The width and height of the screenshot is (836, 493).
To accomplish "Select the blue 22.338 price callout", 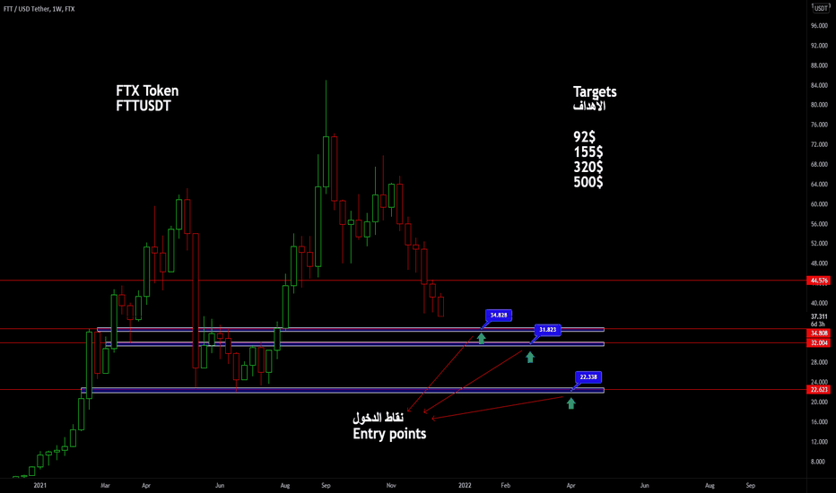I will click(x=588, y=377).
